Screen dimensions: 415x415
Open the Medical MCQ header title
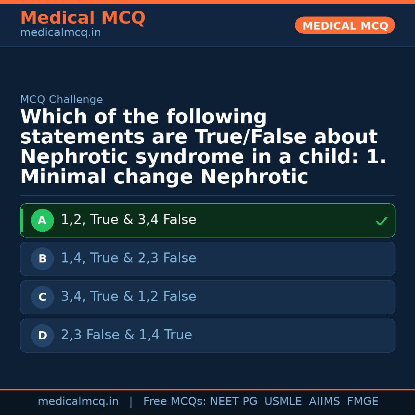click(83, 18)
